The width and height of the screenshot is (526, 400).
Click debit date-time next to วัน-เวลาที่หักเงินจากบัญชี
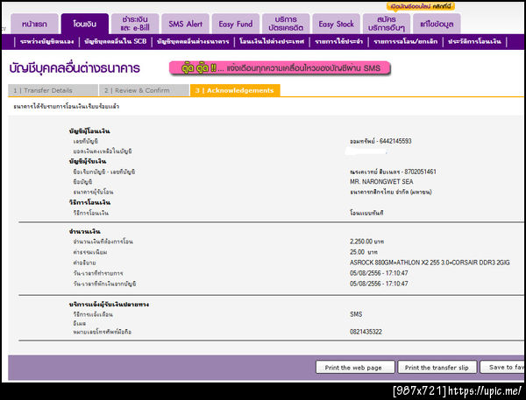379,284
